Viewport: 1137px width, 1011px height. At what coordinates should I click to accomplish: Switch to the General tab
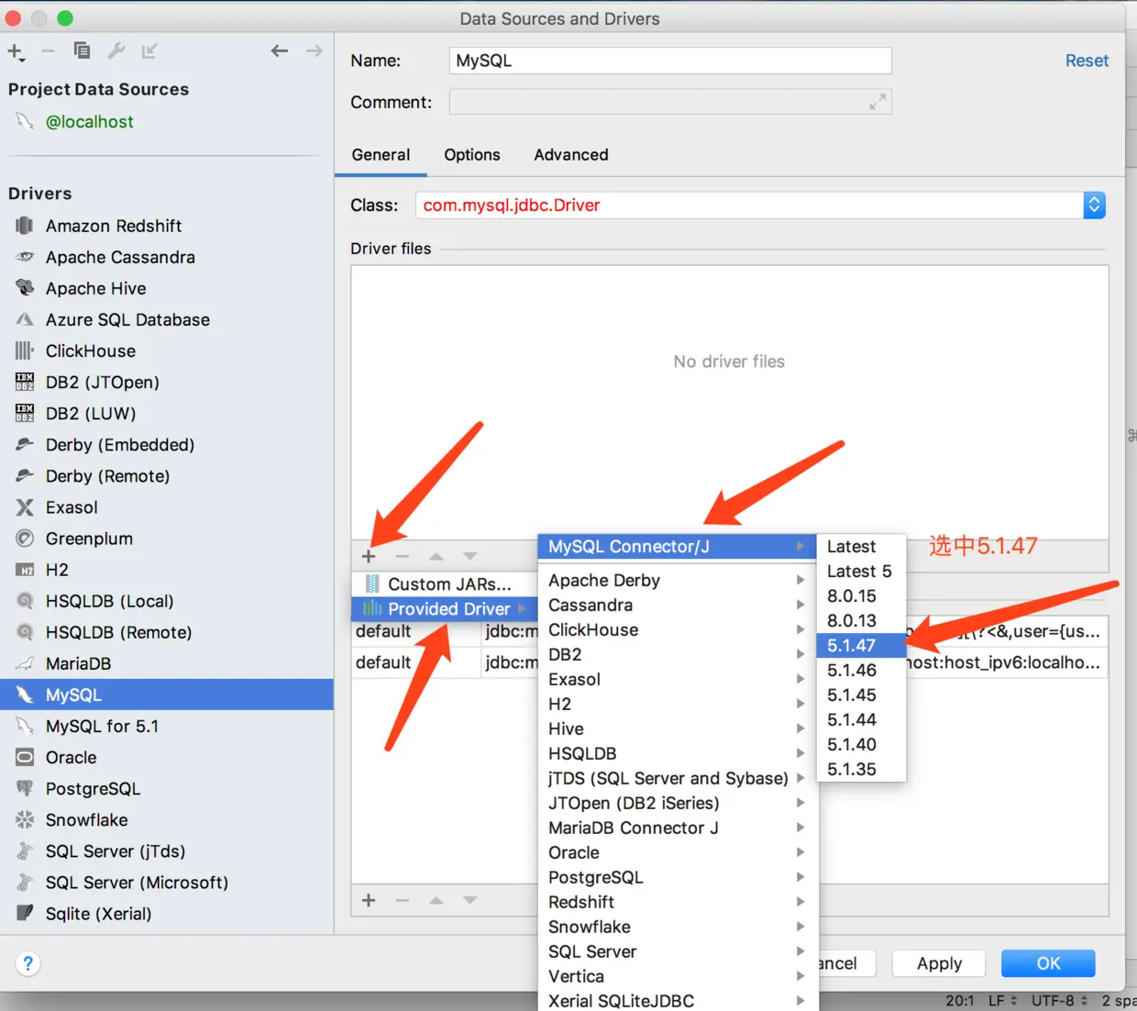coord(381,155)
